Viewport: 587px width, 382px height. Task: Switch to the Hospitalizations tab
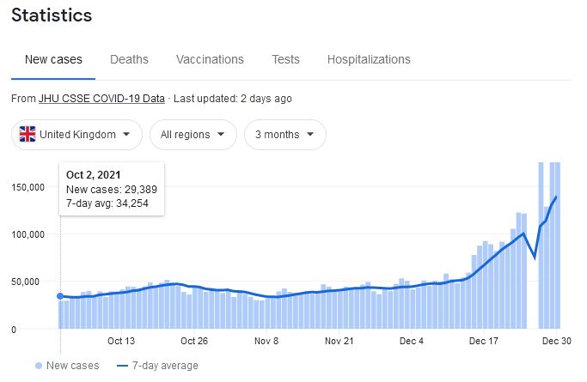click(369, 59)
